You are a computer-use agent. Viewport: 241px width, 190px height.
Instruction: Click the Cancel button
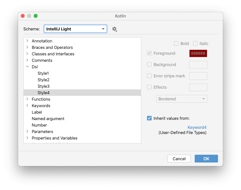point(179,159)
